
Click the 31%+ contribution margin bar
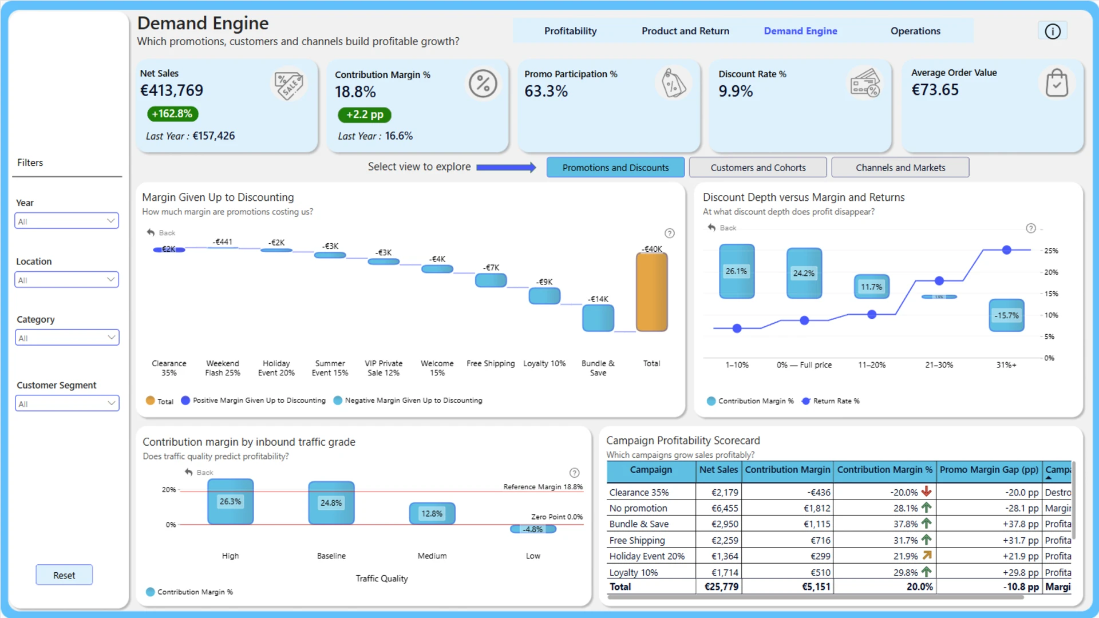(x=1006, y=315)
